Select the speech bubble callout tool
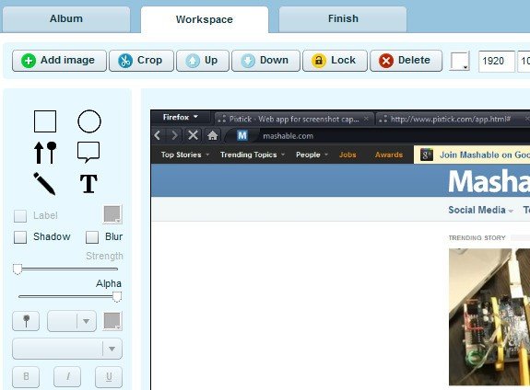Image resolution: width=530 pixels, height=390 pixels. point(88,152)
